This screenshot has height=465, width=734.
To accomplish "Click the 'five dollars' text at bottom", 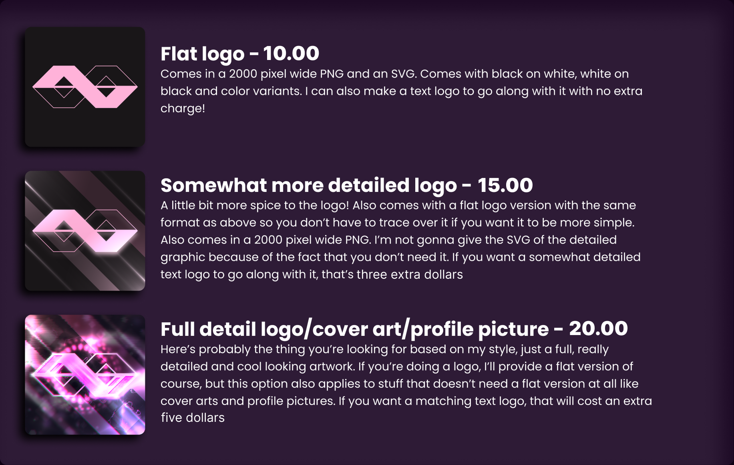I will coord(193,417).
